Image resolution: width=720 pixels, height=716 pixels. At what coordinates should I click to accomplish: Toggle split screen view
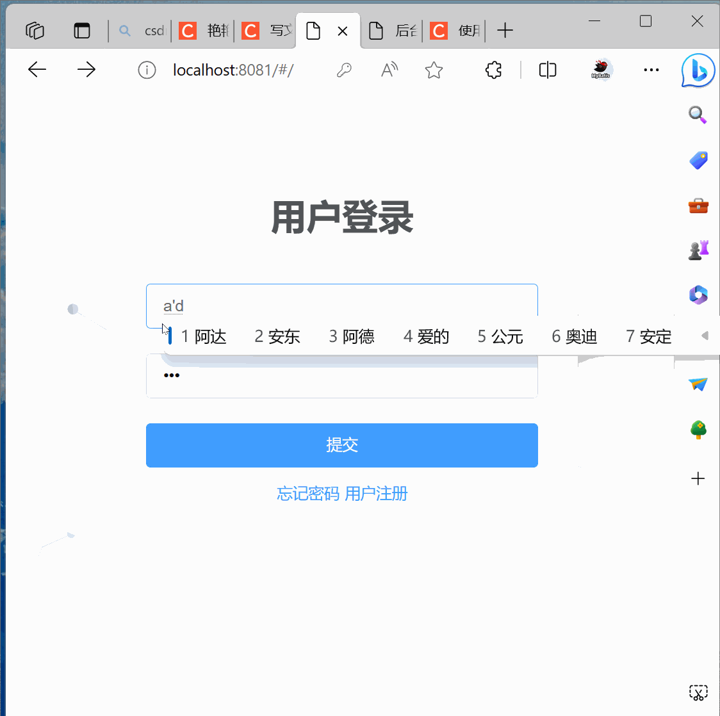point(547,70)
